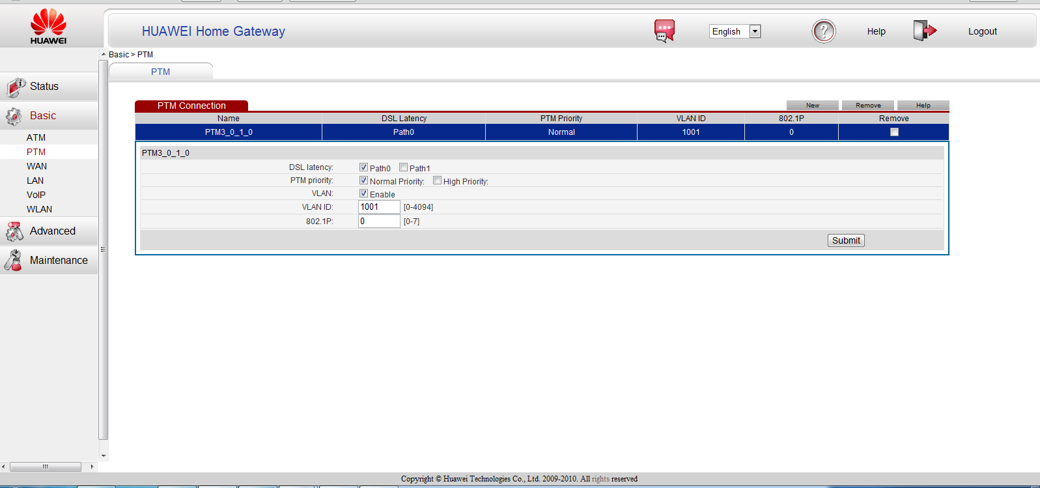Click the horizontal scroll right arrow

coord(92,466)
